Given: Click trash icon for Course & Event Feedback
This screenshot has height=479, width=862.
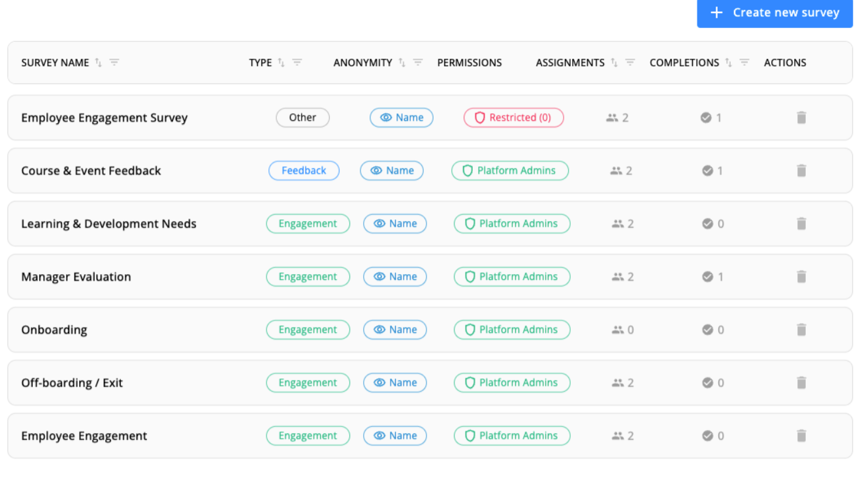Looking at the screenshot, I should point(801,170).
